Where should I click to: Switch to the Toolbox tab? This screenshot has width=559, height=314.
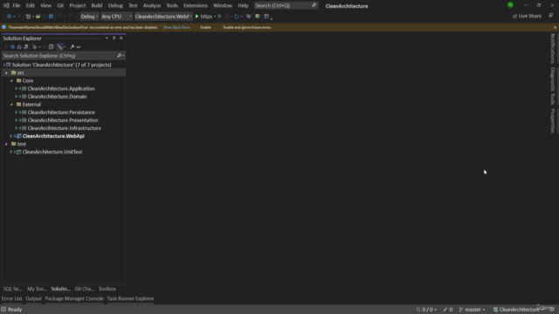coord(107,289)
